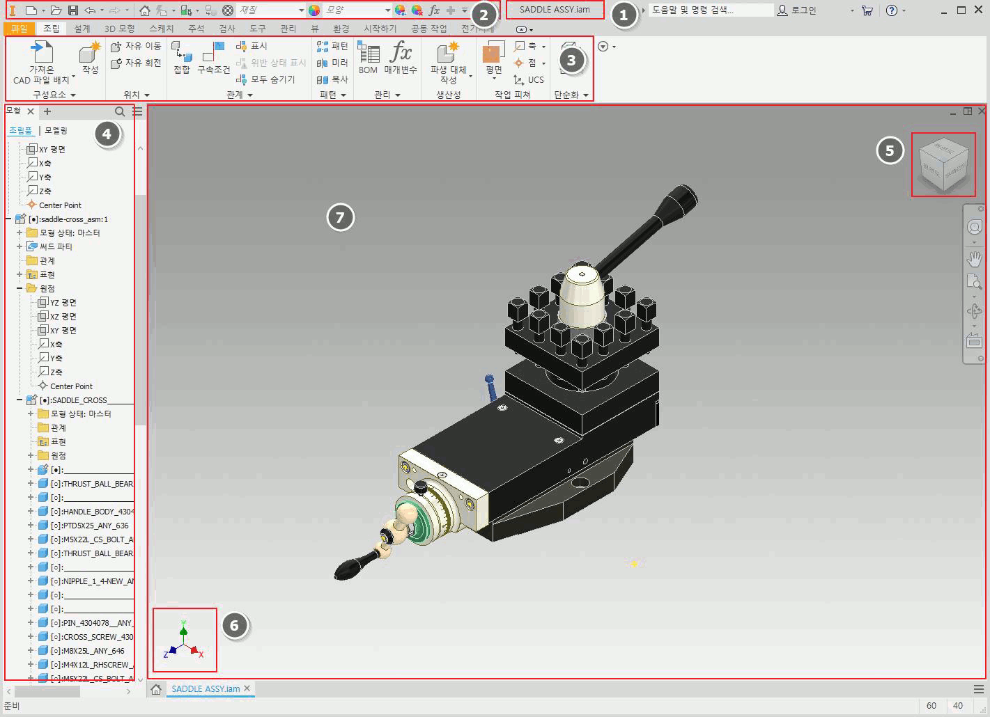
Task: Click the 로그인 sign-in button
Action: click(797, 10)
